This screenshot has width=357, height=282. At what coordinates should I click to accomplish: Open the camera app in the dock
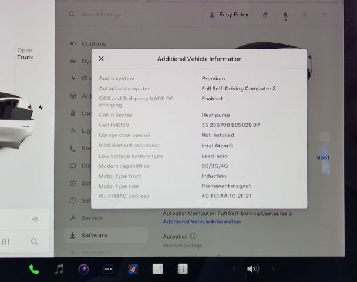(x=83, y=269)
